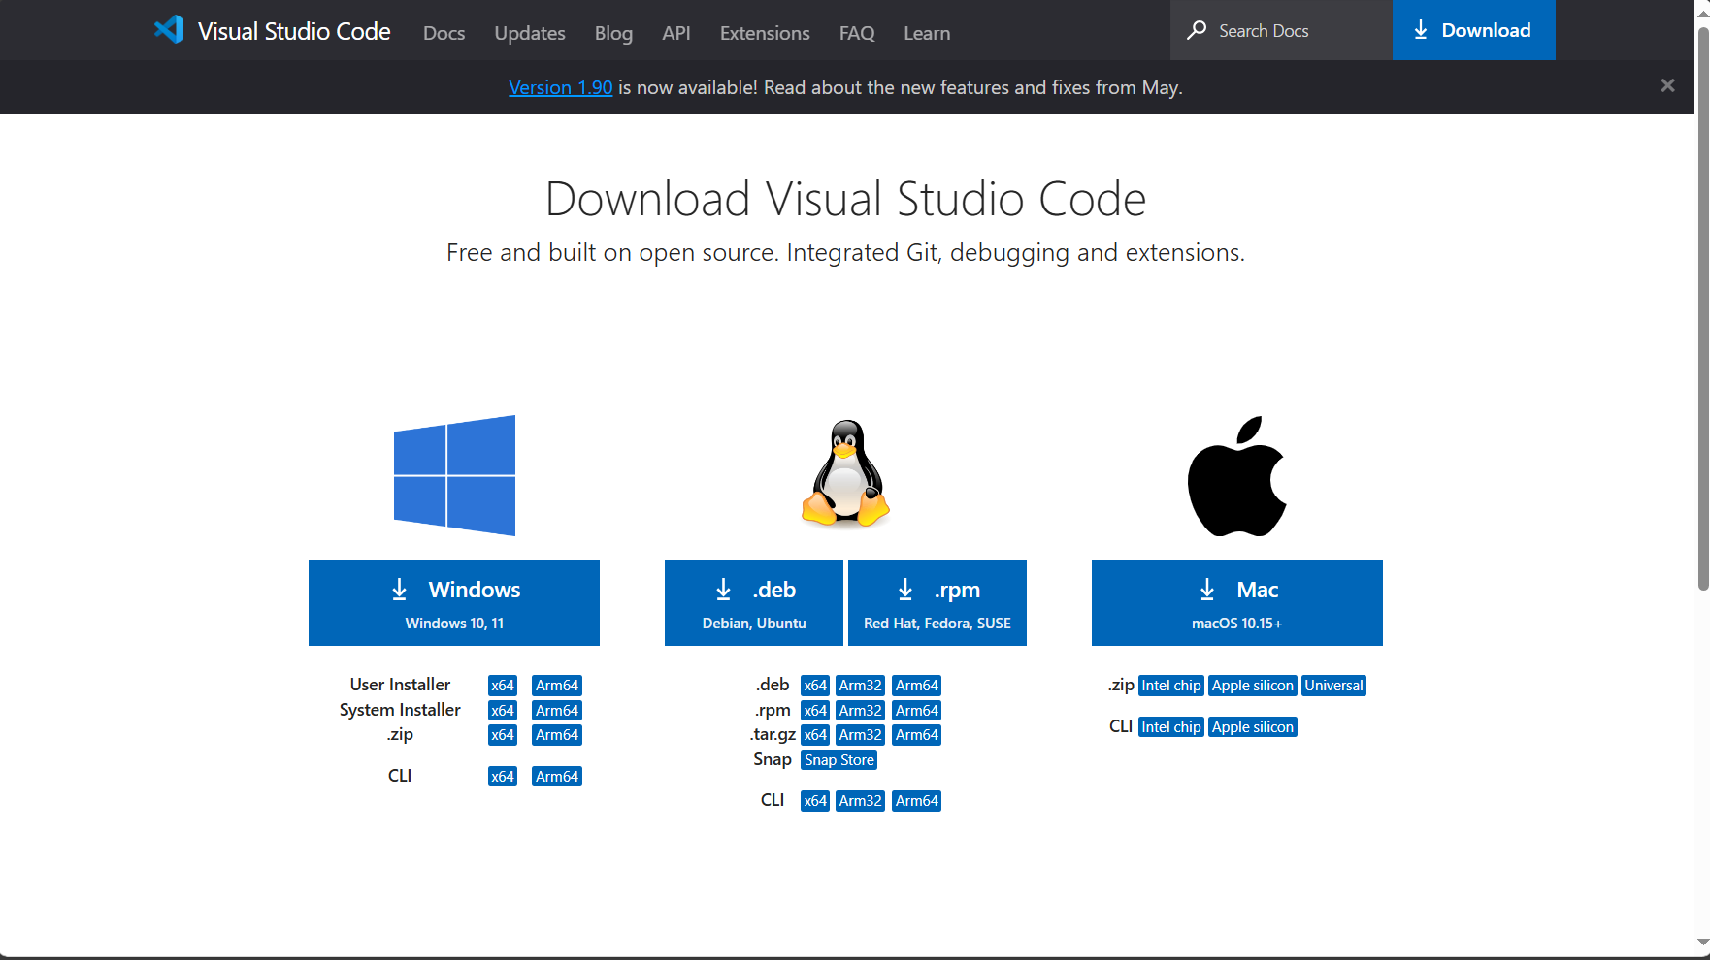Download the Mac macOS 10.15+ build
This screenshot has height=960, width=1710.
[1237, 603]
